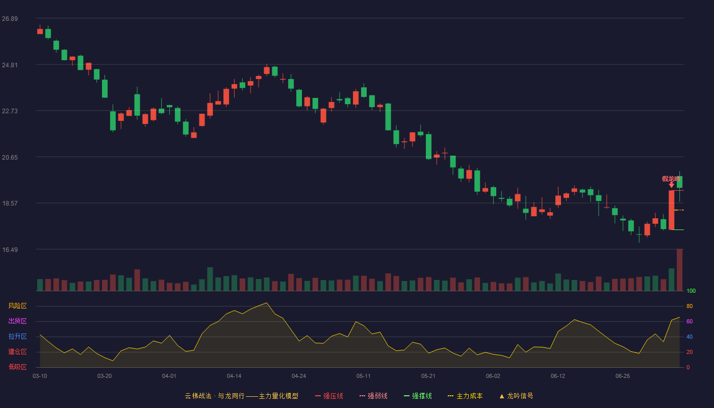Select the tall red candle under 假龙吟

(671, 210)
